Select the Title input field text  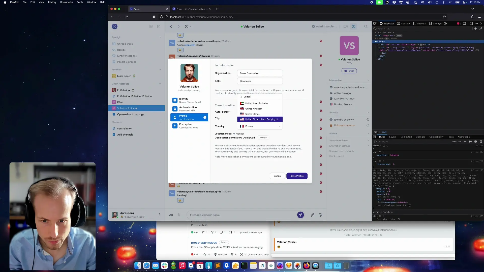pyautogui.click(x=260, y=81)
